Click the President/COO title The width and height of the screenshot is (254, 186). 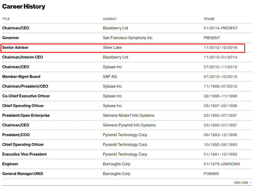[x=16, y=135]
